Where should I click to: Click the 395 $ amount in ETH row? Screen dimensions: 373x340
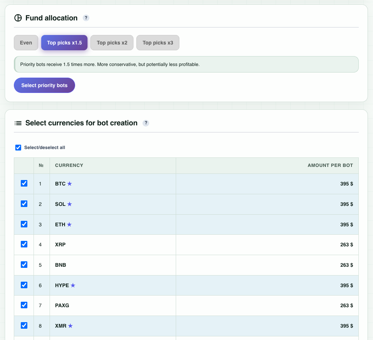point(347,224)
